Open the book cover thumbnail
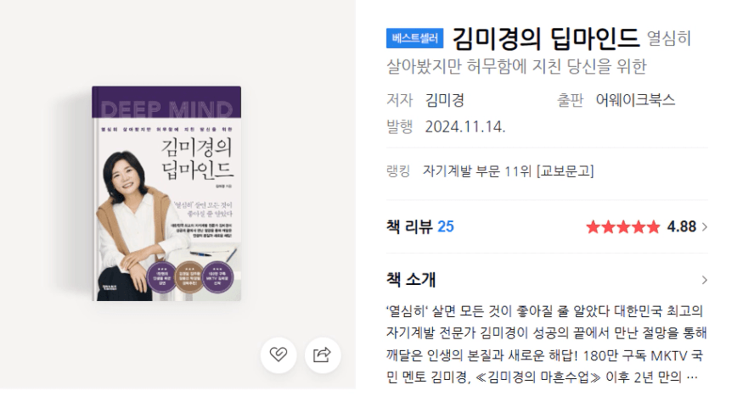Image resolution: width=754 pixels, height=396 pixels. [x=166, y=193]
